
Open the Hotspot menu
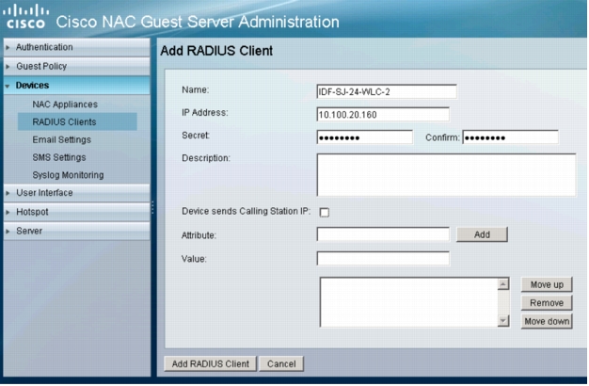point(76,213)
